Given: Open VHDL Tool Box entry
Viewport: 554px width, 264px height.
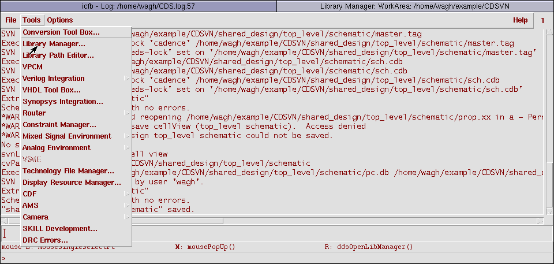Looking at the screenshot, I should pos(51,90).
